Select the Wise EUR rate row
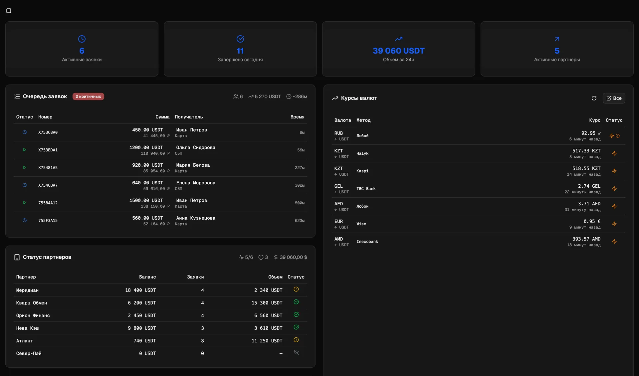The height and width of the screenshot is (376, 639). [x=479, y=224]
